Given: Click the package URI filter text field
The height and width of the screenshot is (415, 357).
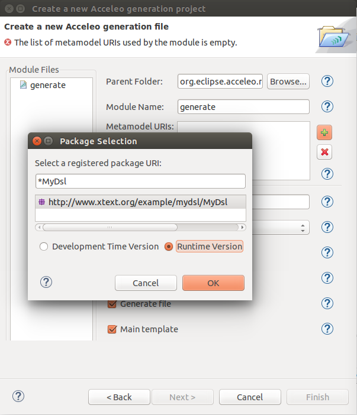Looking at the screenshot, I should pos(140,181).
